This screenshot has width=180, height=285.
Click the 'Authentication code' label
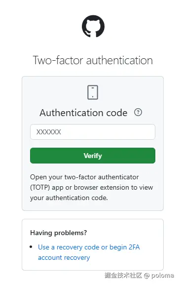pos(83,113)
